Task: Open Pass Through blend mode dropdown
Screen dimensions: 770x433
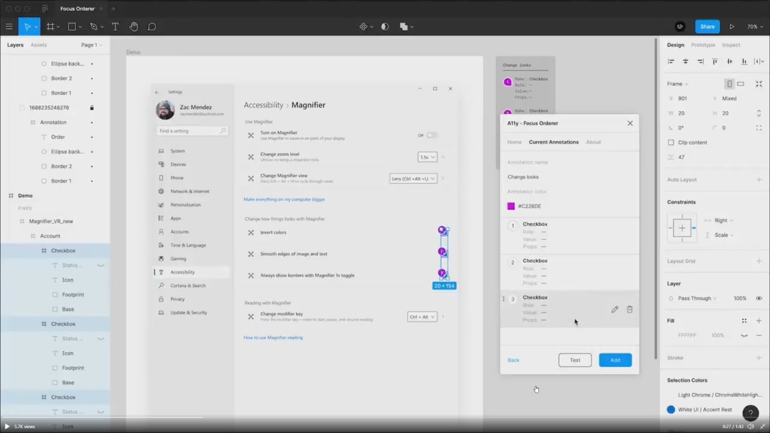Action: click(x=698, y=298)
